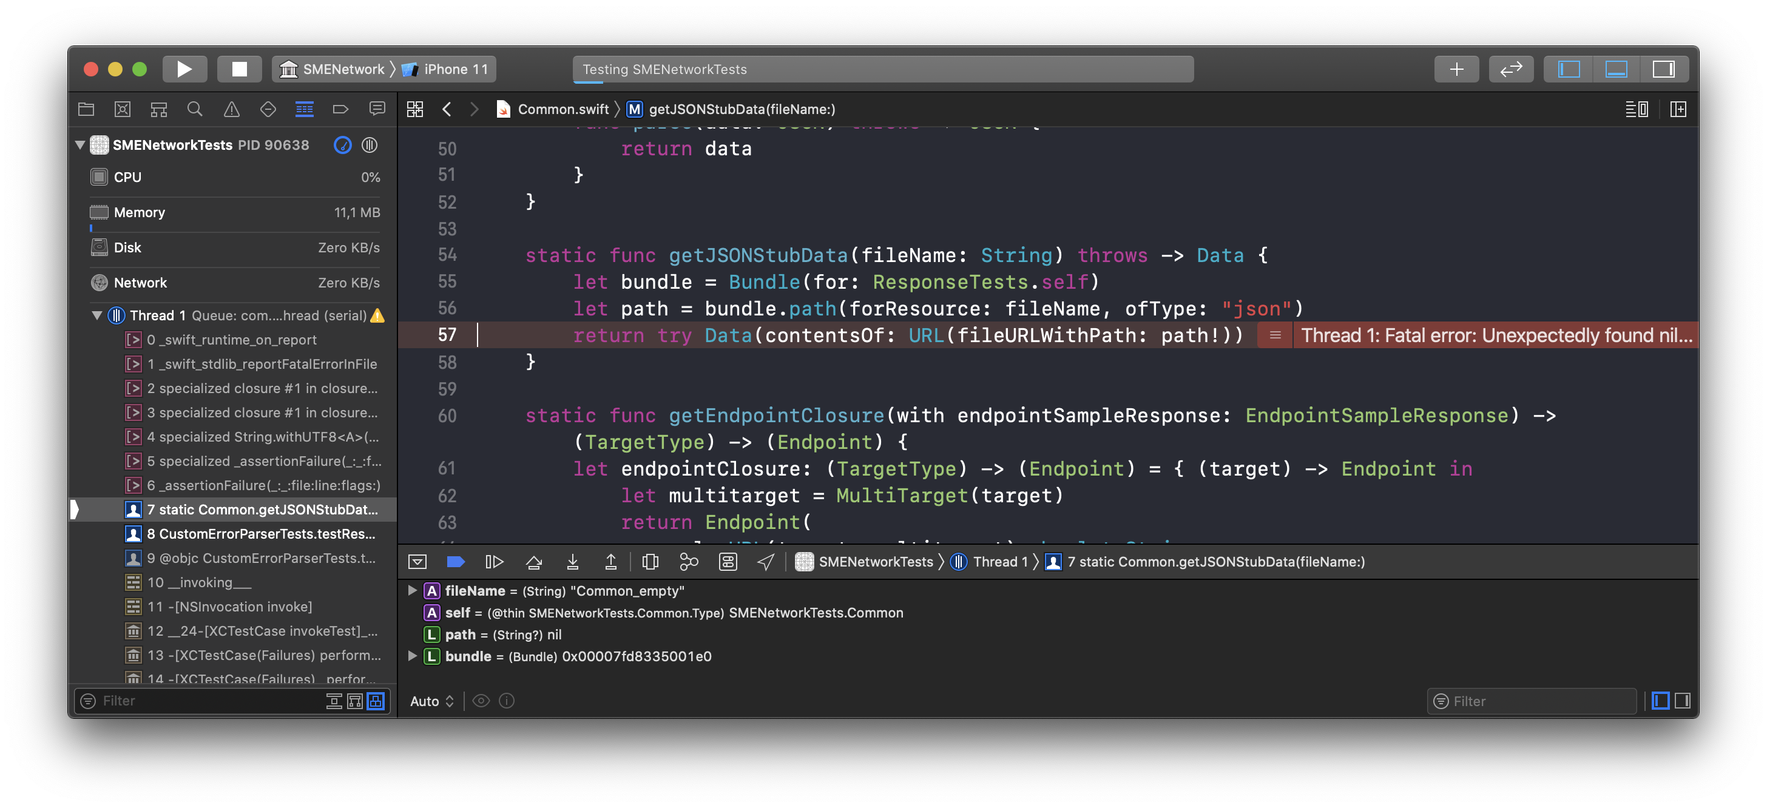This screenshot has width=1767, height=808.
Task: Open the Auto variables scope popup
Action: pos(432,701)
